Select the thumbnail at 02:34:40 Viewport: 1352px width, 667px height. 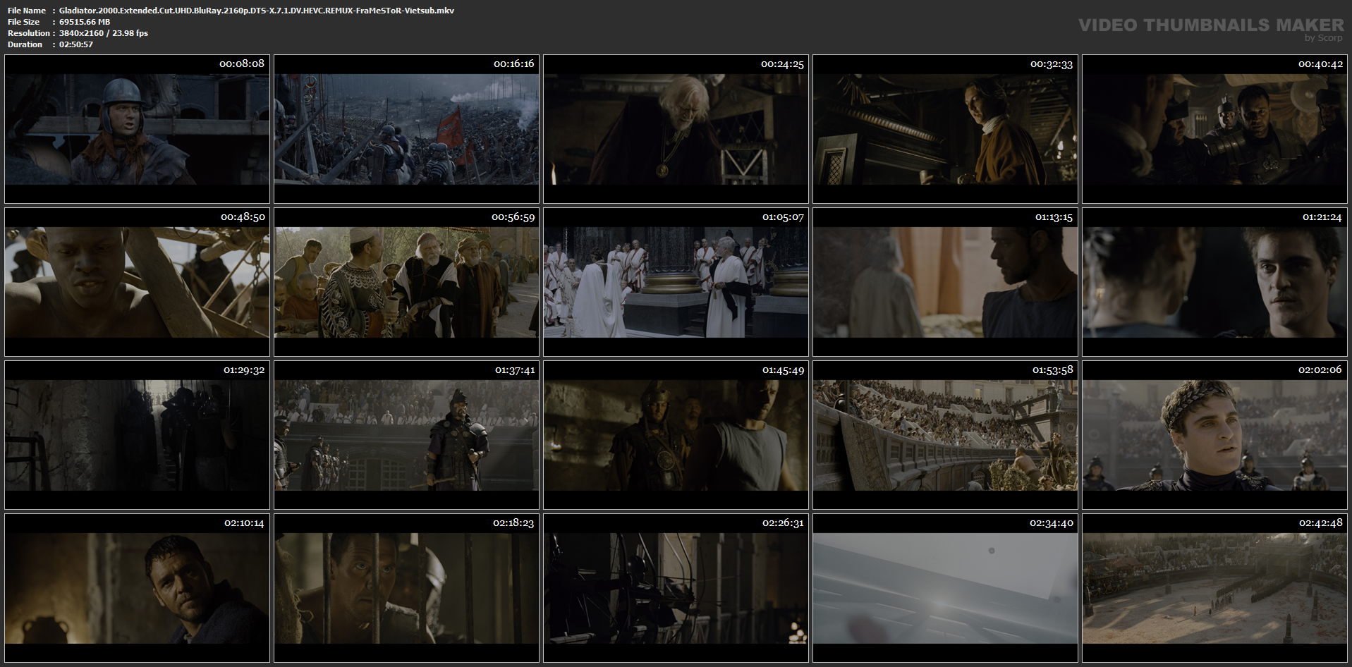click(x=945, y=588)
